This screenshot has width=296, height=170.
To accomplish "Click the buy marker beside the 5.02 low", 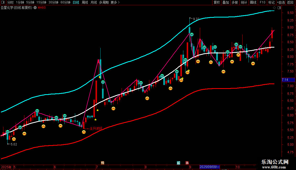I will (x=14, y=139).
